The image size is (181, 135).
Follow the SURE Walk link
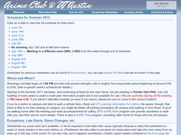click(111, 111)
